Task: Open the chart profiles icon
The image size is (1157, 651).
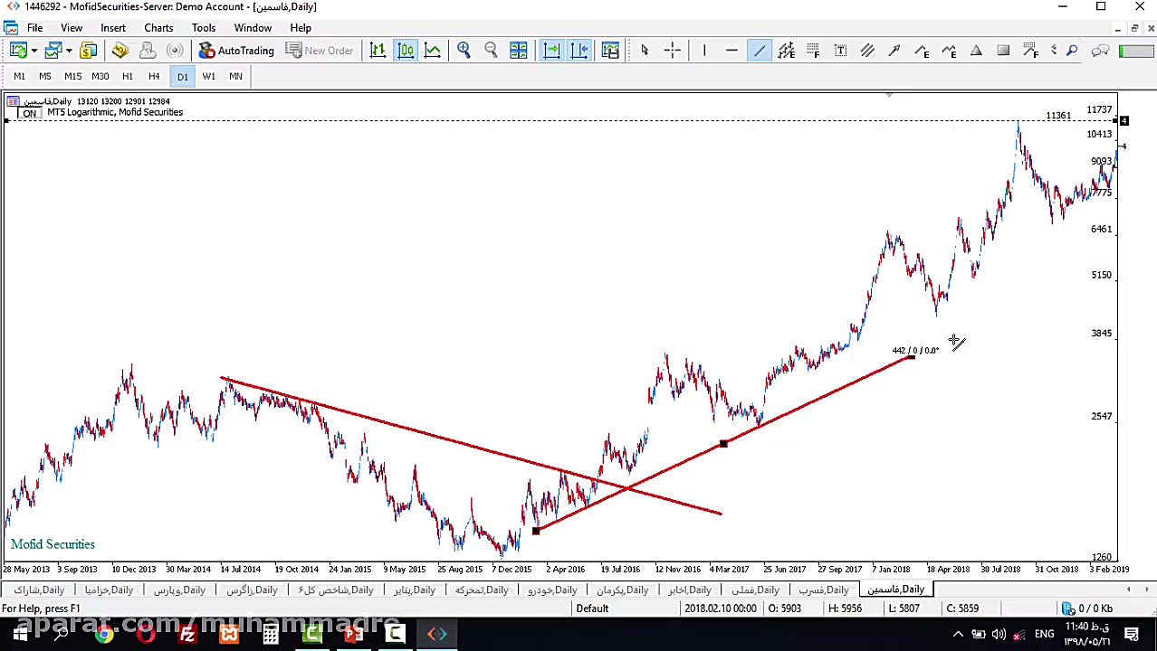Action: point(53,51)
